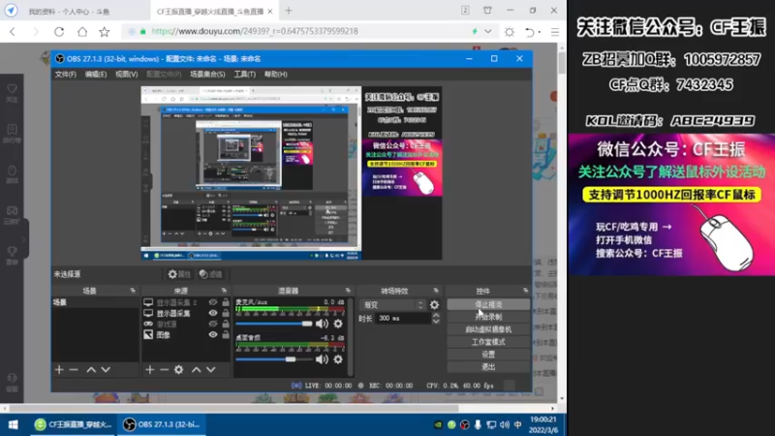Click the browser home icon
Image resolution: width=775 pixels, height=436 pixels.
(82, 32)
